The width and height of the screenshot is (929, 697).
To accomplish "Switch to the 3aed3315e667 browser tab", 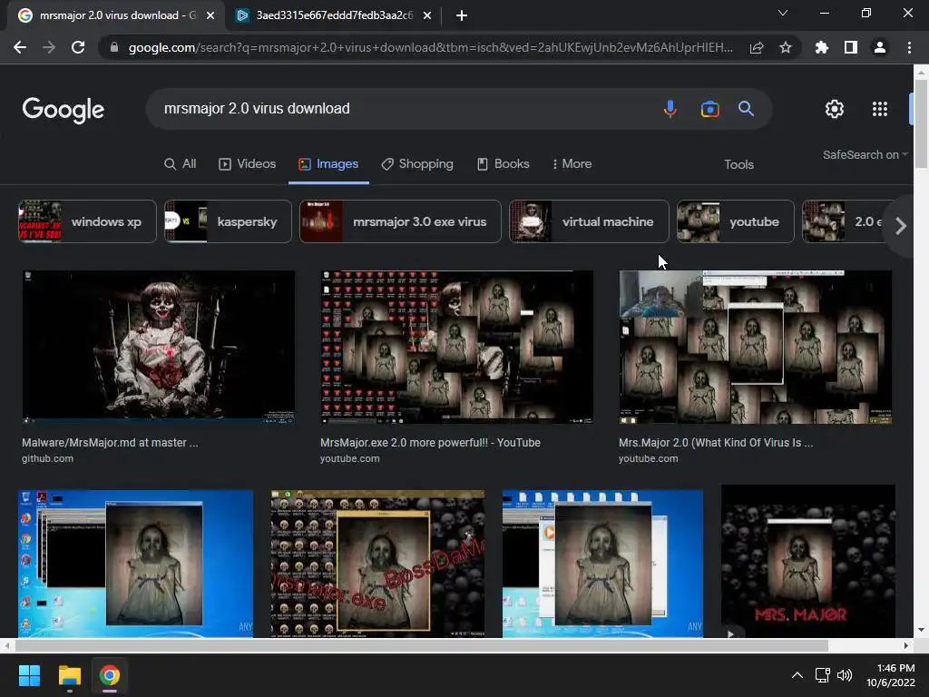I will pyautogui.click(x=335, y=15).
